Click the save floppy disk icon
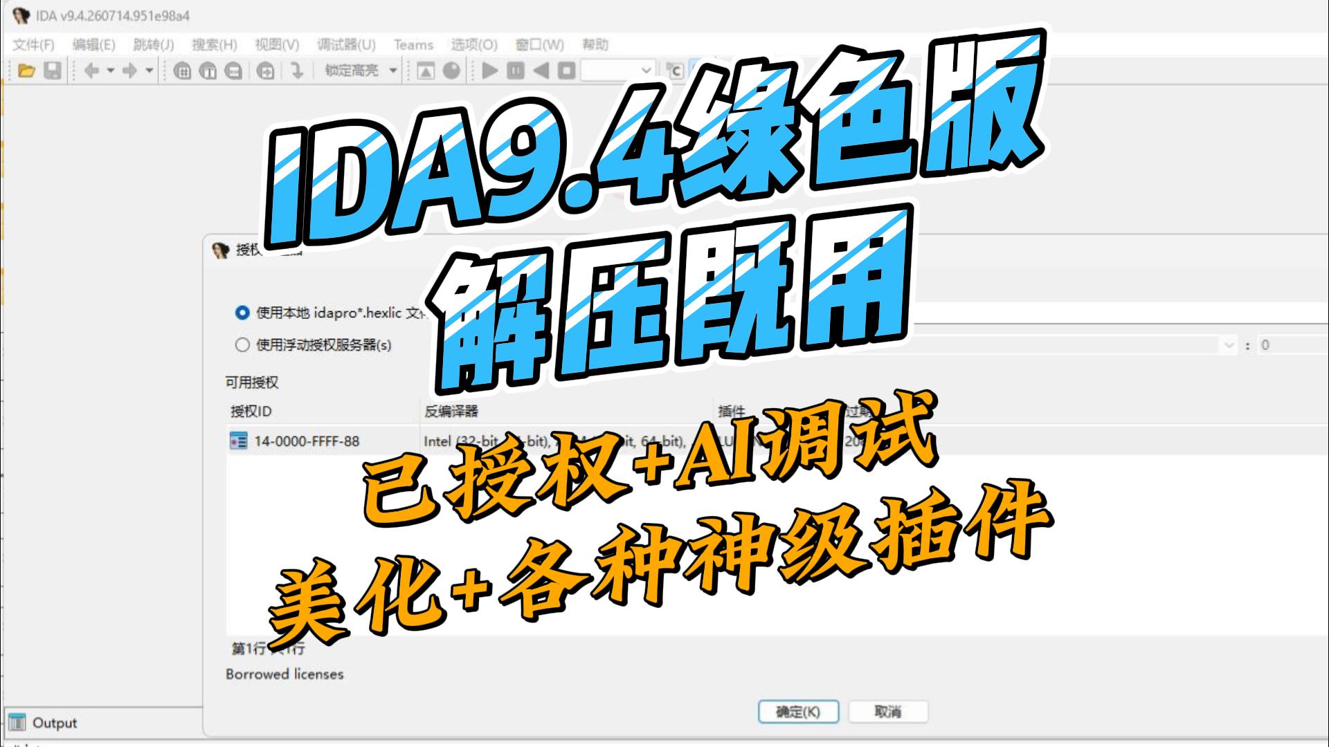Image resolution: width=1329 pixels, height=747 pixels. coord(53,71)
